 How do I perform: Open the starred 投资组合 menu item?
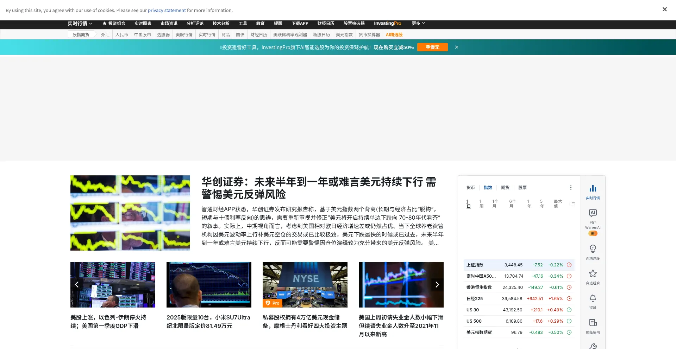[x=114, y=24]
